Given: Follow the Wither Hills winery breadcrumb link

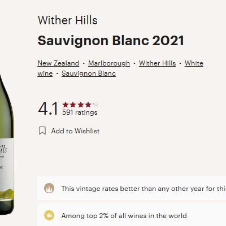Looking at the screenshot, I should tap(158, 63).
